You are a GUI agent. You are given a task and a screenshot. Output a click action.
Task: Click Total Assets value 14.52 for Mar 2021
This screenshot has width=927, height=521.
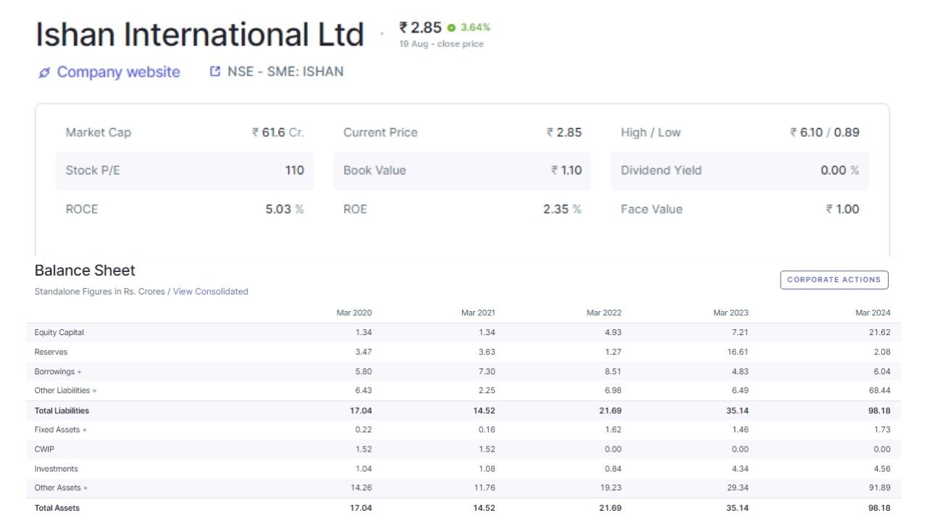(x=485, y=508)
